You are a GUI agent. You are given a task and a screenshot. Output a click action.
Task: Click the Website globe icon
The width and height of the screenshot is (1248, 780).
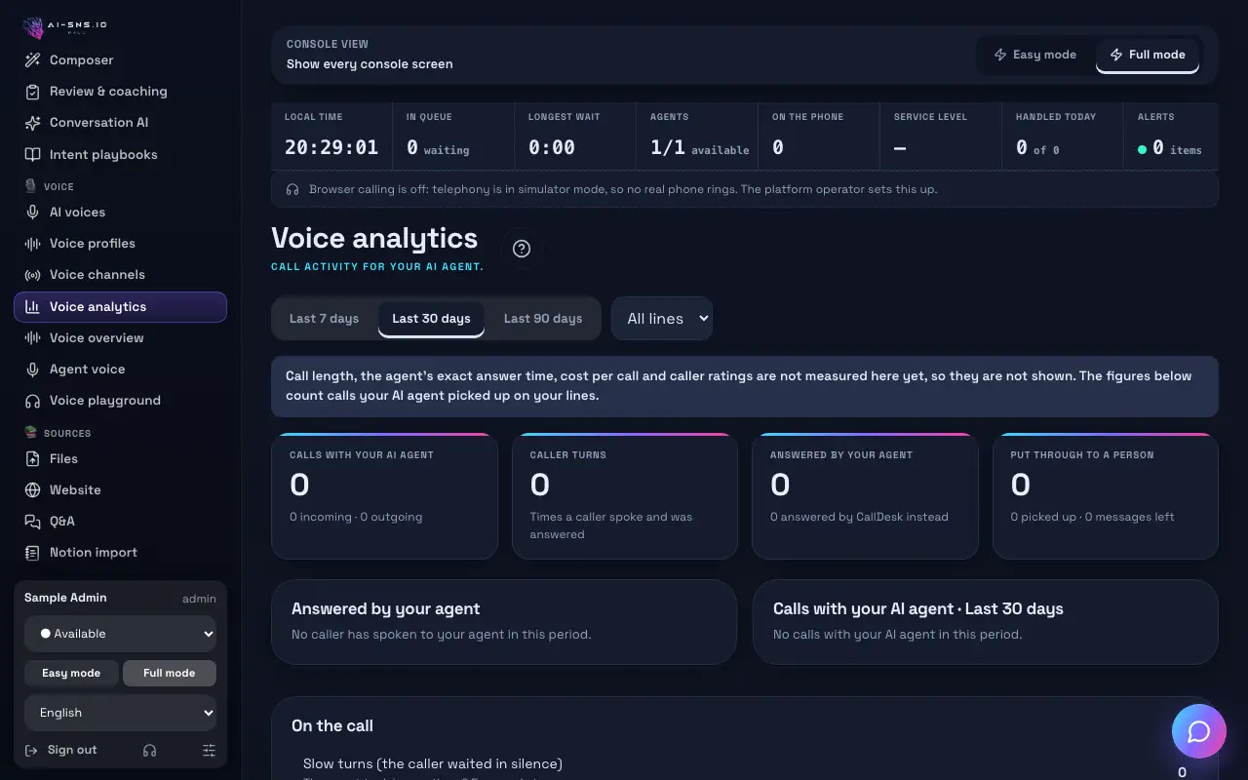coord(32,490)
